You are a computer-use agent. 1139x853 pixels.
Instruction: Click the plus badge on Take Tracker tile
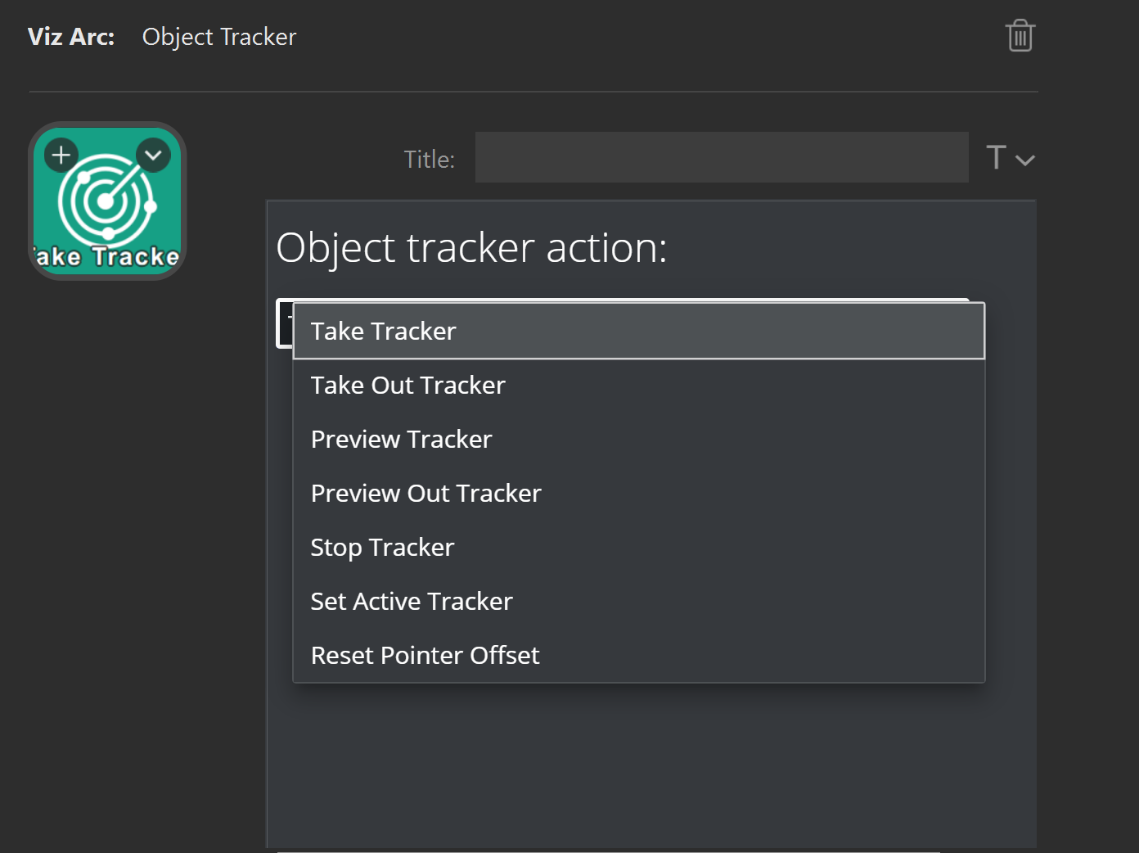coord(61,155)
